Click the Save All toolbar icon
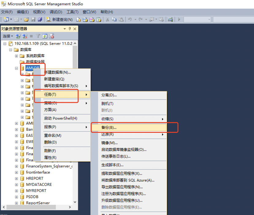 click(x=40, y=19)
